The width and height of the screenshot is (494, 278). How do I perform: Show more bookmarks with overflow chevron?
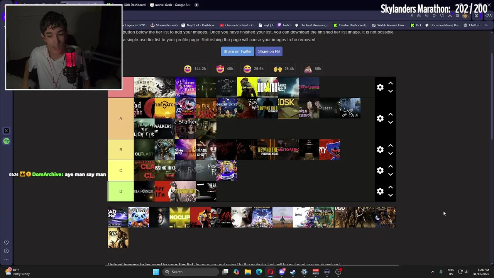point(486,25)
